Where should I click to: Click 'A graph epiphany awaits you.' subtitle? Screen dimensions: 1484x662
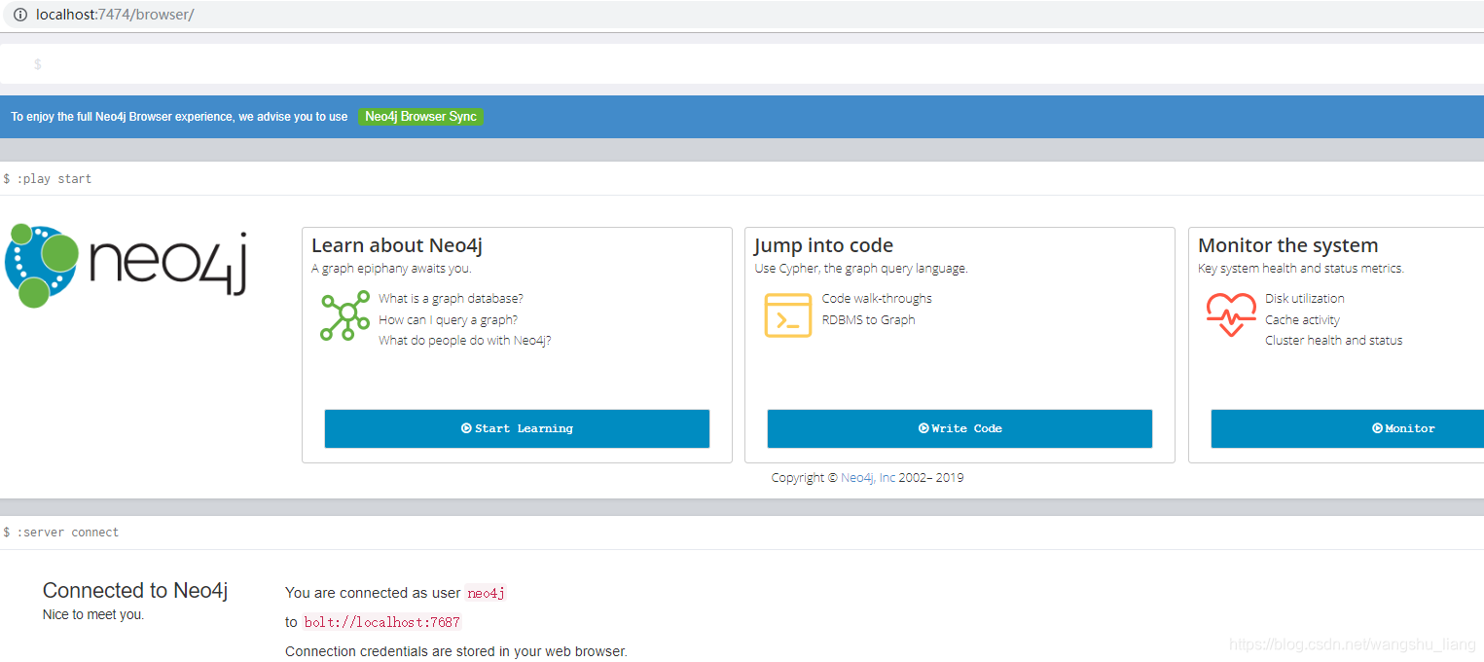click(x=391, y=269)
